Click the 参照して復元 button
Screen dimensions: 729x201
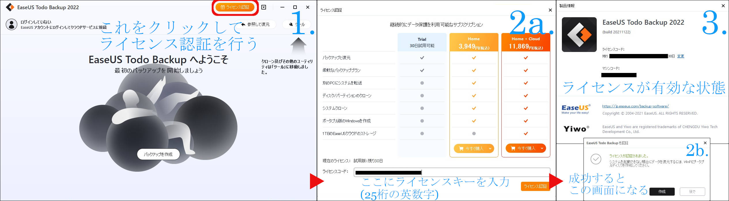click(256, 24)
